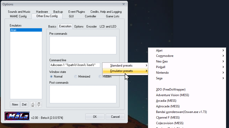Click the Del emulator button
229x128 pixels.
[24, 105]
